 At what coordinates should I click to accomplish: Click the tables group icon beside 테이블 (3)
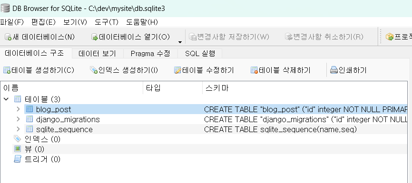pos(17,99)
